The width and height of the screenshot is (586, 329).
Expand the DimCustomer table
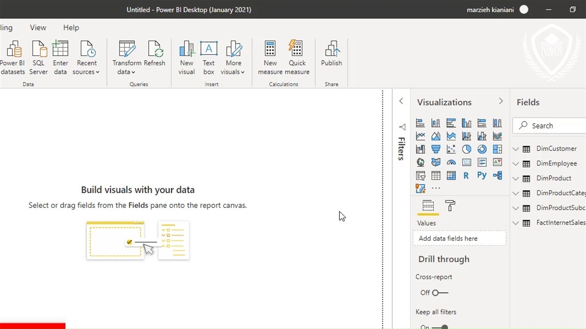[x=515, y=149]
